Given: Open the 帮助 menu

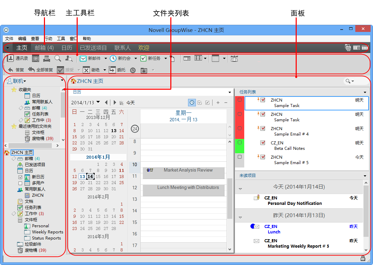Looking at the screenshot, I should click(x=87, y=39).
